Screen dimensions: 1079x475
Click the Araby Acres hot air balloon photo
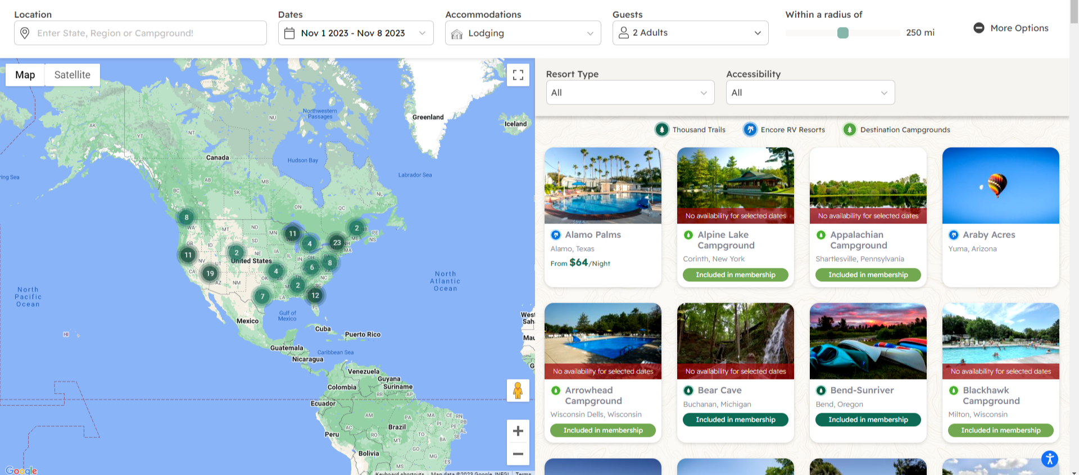[x=1001, y=185]
